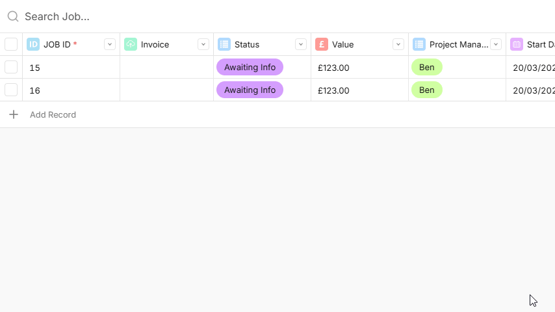Open the Invoice column dropdown

click(203, 44)
